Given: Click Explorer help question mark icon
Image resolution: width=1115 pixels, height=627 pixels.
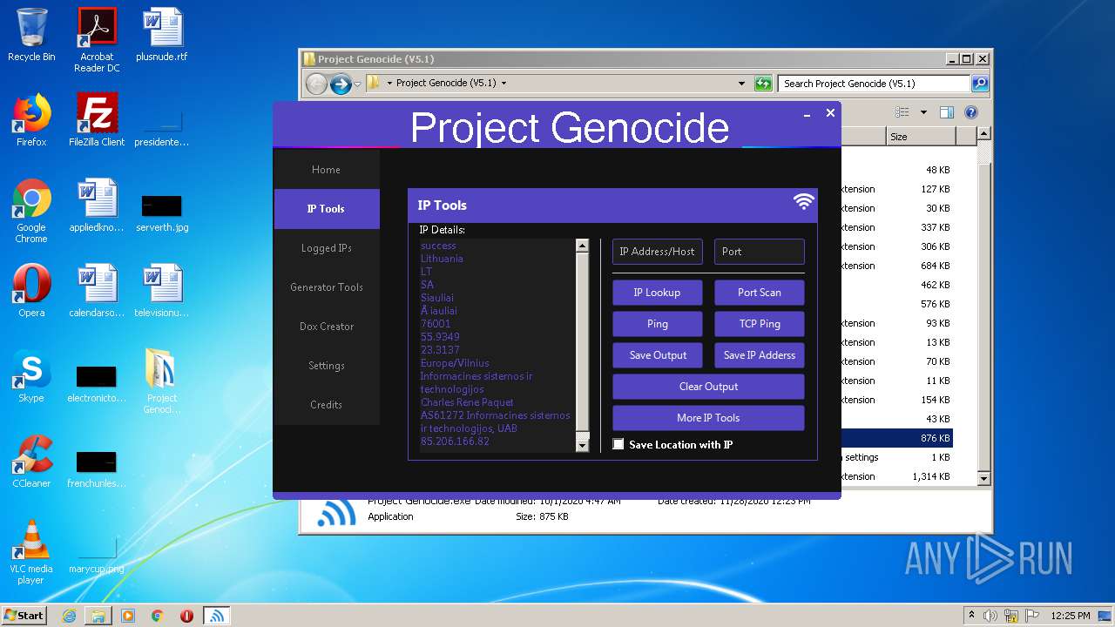Looking at the screenshot, I should pyautogui.click(x=971, y=112).
